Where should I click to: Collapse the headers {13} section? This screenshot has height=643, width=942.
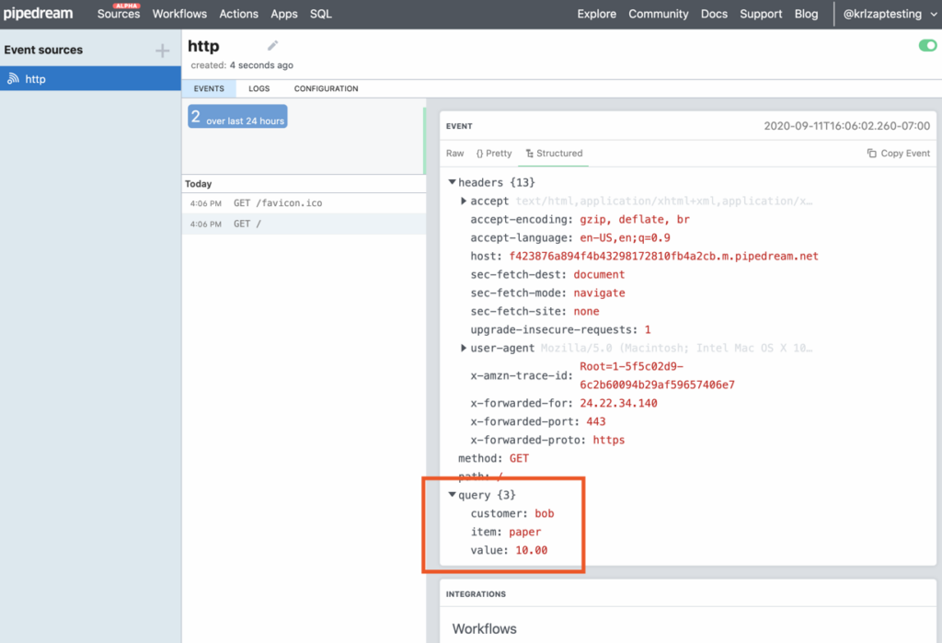(x=452, y=182)
